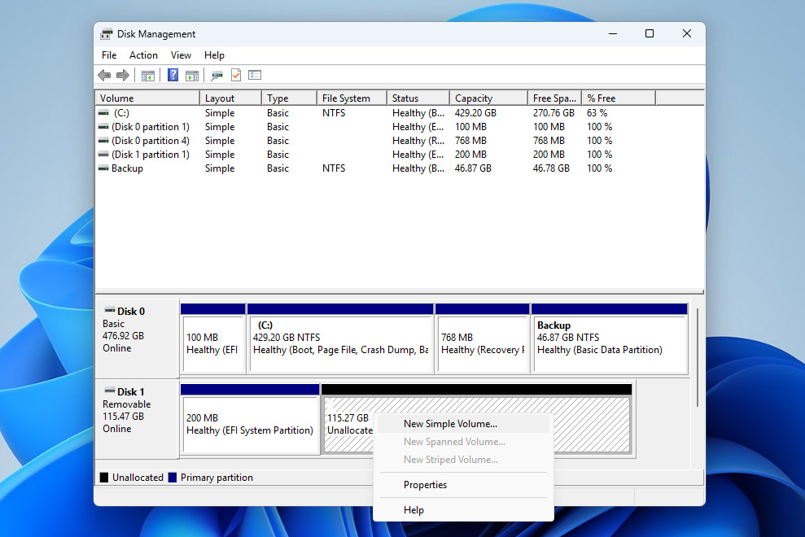The image size is (805, 537).
Task: Click Help at the bottom of the context menu
Action: coord(413,509)
